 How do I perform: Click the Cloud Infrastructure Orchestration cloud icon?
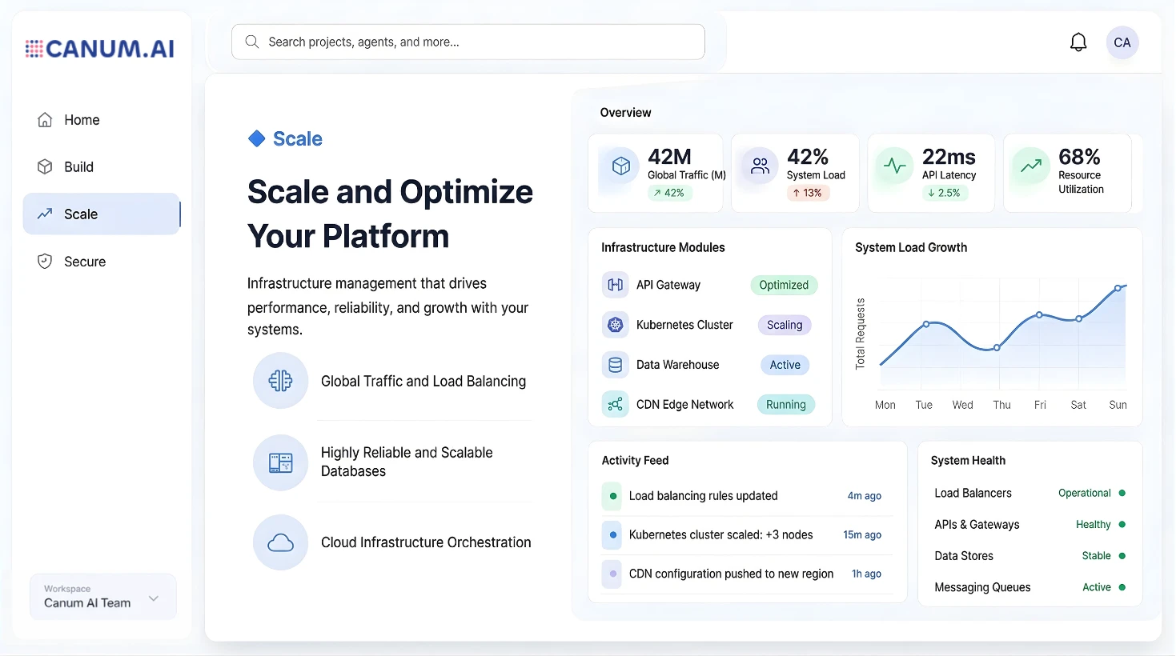280,543
